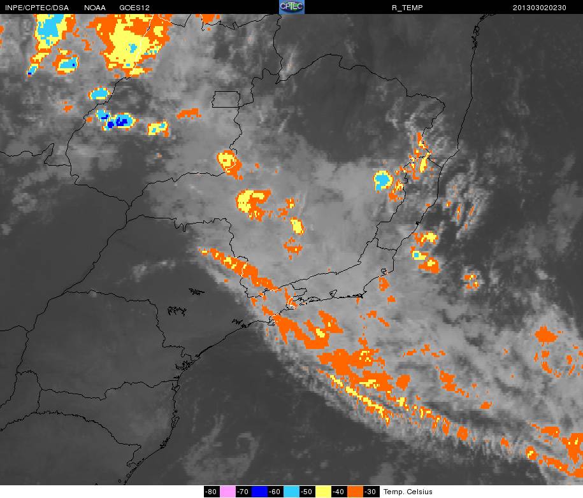Click the yellow -50 to -40 legend swatch

pyautogui.click(x=324, y=491)
